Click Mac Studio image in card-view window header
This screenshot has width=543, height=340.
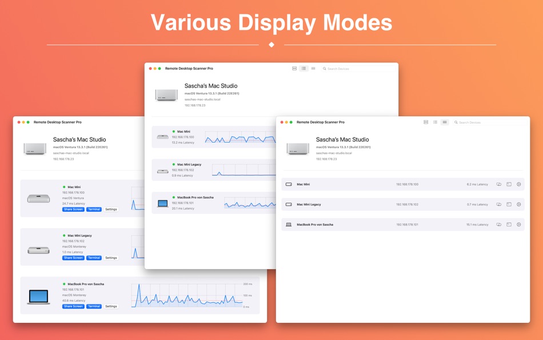pyautogui.click(x=35, y=148)
